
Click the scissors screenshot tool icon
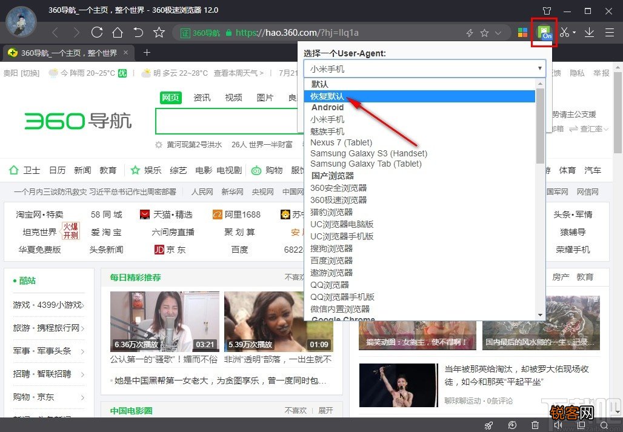[565, 33]
